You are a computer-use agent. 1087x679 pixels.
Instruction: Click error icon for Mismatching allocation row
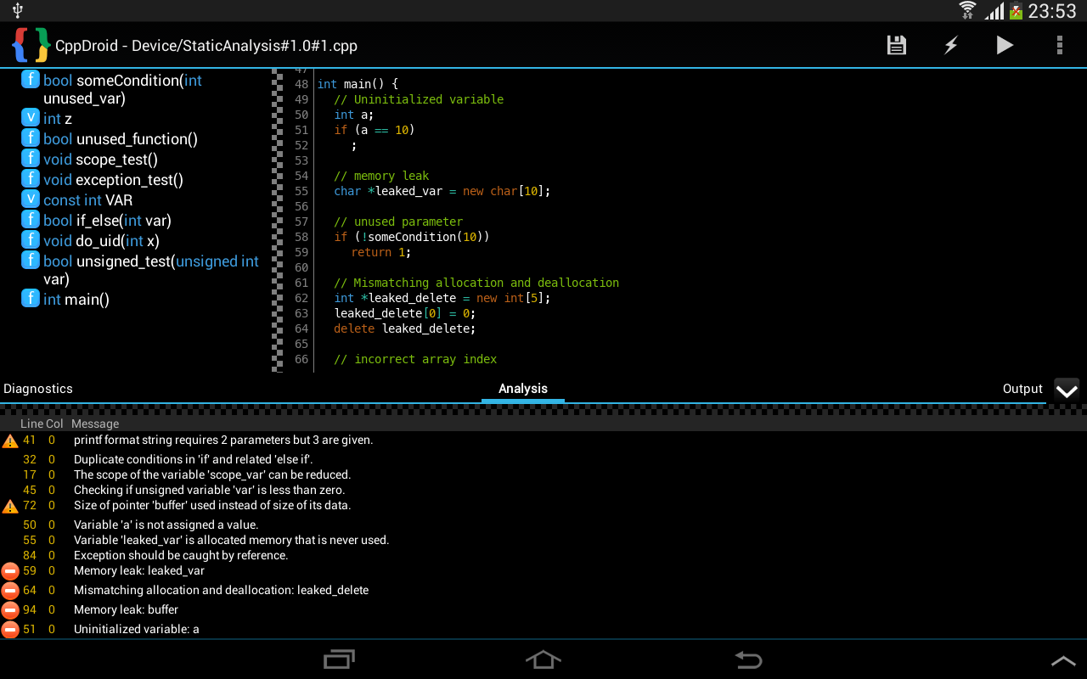tap(10, 590)
